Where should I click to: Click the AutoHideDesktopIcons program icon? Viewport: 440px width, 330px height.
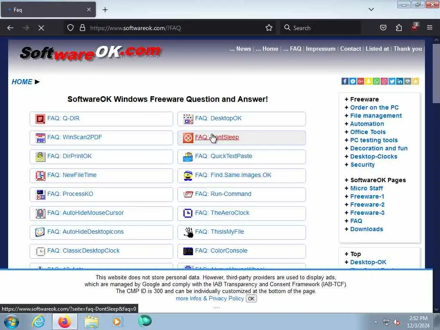pyautogui.click(x=40, y=232)
